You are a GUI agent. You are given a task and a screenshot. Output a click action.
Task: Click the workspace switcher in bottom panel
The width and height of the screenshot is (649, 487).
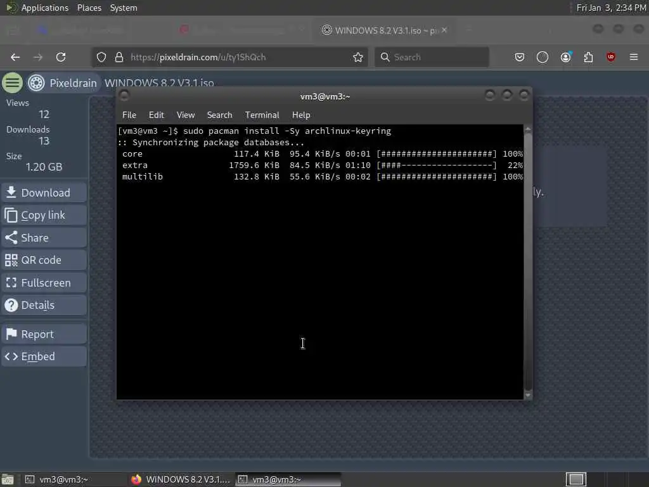(x=576, y=479)
